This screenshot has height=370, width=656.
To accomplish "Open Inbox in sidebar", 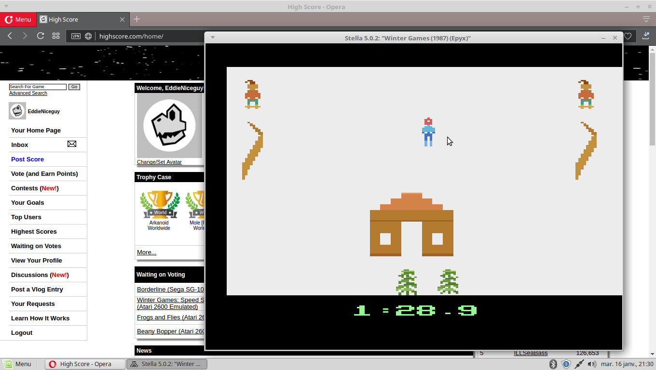I will pos(20,145).
